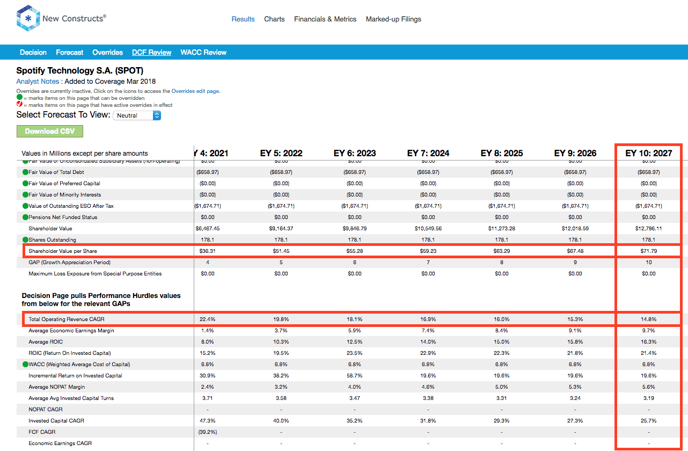Click green override dot for Shares Outstanding

[25, 240]
